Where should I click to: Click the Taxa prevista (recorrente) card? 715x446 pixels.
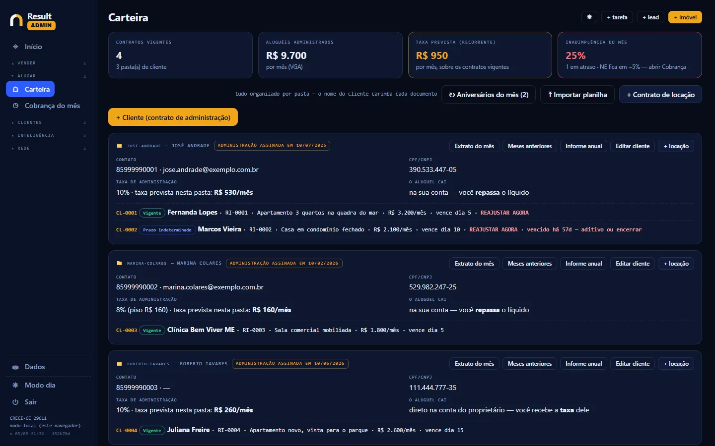click(480, 55)
